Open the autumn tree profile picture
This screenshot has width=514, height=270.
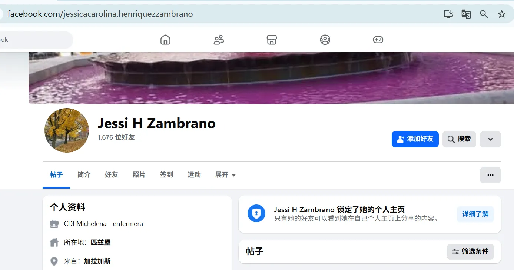[67, 130]
